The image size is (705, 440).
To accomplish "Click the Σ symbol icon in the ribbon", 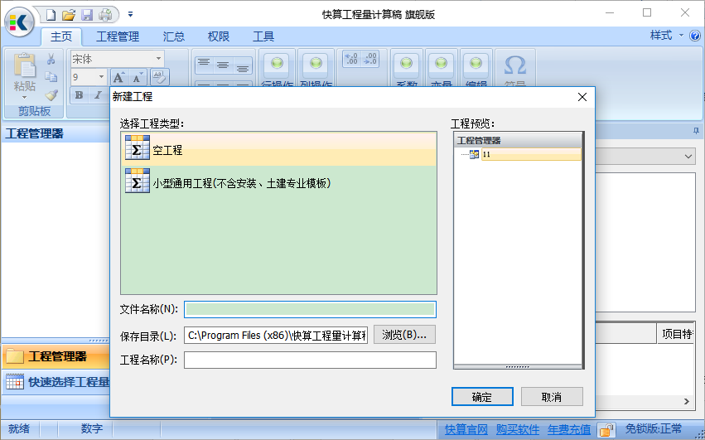I will [515, 66].
